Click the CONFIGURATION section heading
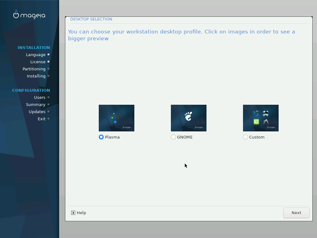Viewport: 317px width, 238px height. coord(31,90)
